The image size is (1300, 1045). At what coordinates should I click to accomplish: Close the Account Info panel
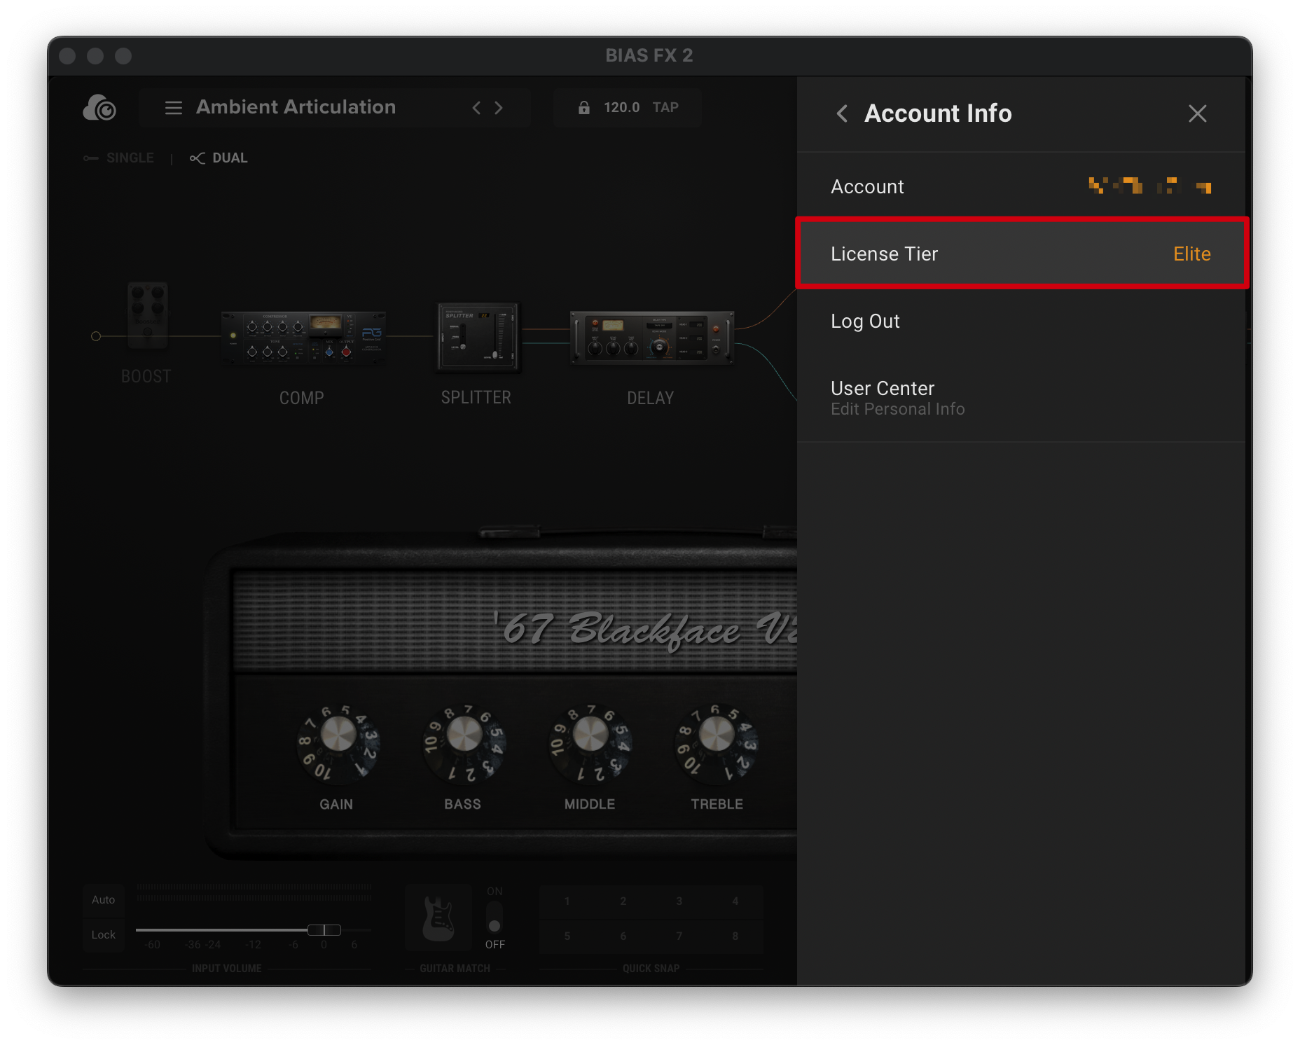click(x=1198, y=113)
